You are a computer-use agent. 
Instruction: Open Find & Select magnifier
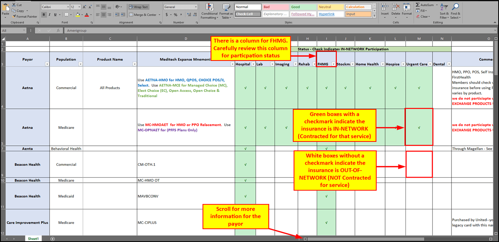coord(455,11)
